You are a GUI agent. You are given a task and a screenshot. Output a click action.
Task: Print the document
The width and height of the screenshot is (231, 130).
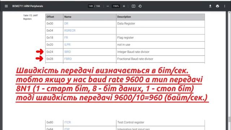pyautogui.click(x=217, y=6)
